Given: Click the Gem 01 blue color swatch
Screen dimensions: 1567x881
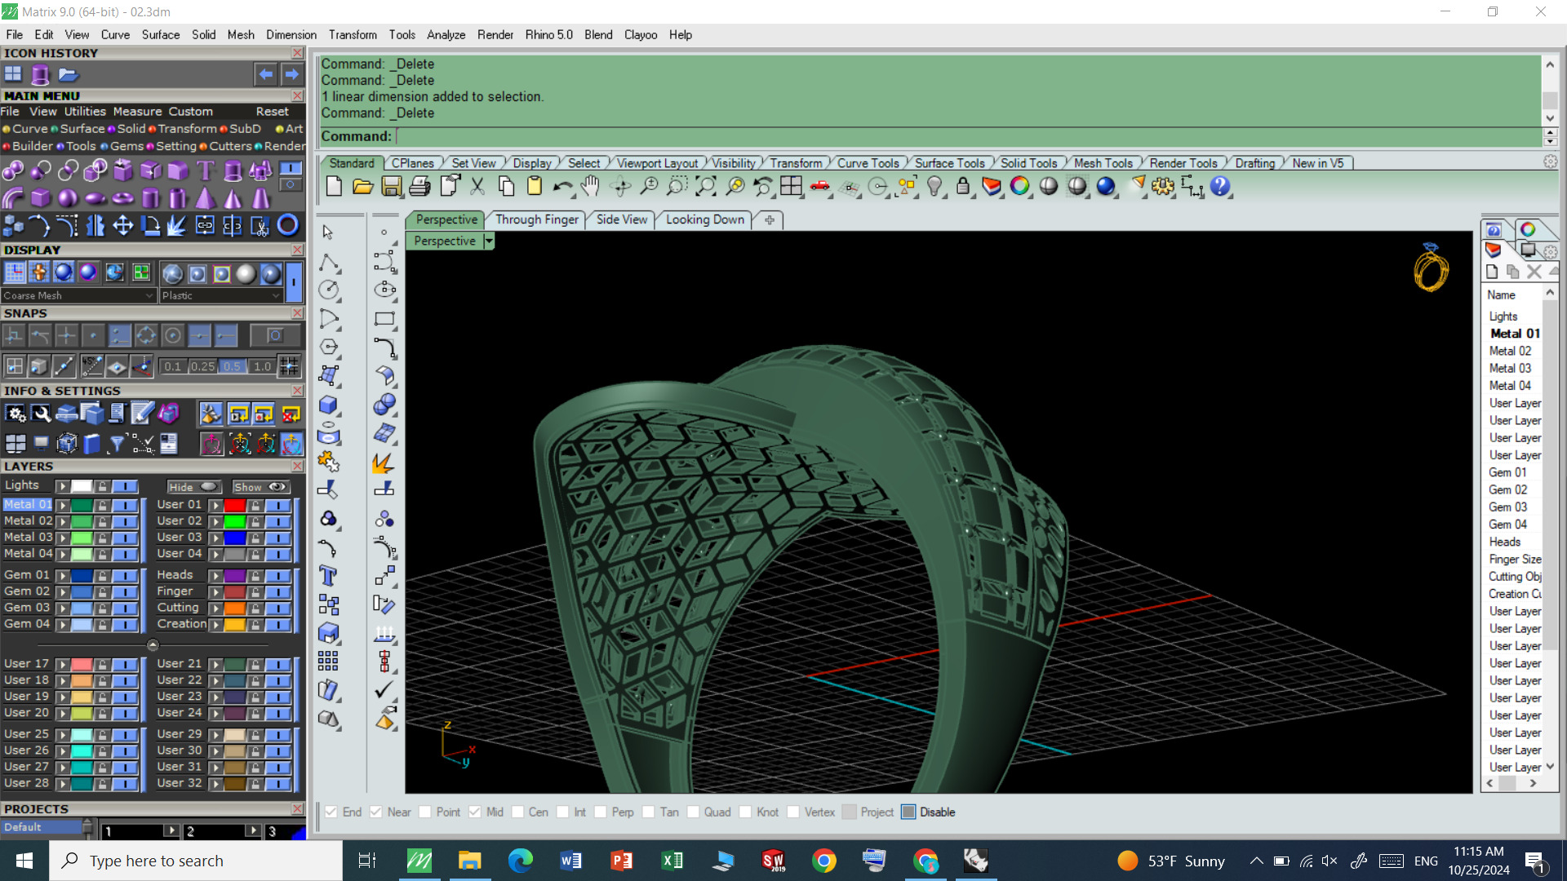Looking at the screenshot, I should pyautogui.click(x=82, y=576).
